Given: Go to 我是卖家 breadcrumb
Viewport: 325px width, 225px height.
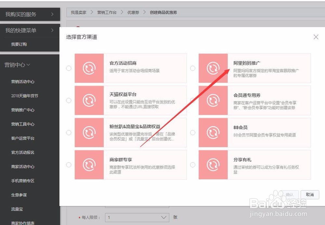Looking at the screenshot, I should (79, 12).
